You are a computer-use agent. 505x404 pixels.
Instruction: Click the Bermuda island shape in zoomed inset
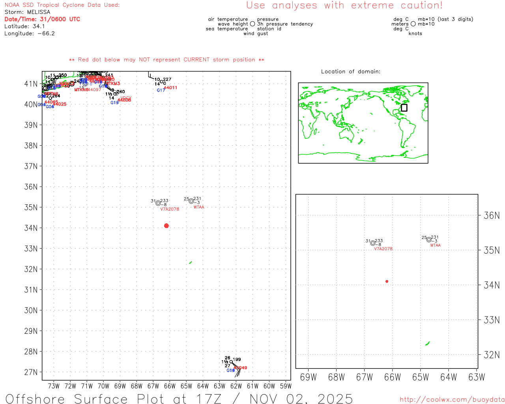[427, 344]
